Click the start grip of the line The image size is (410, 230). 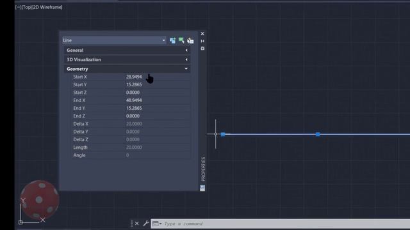point(223,134)
